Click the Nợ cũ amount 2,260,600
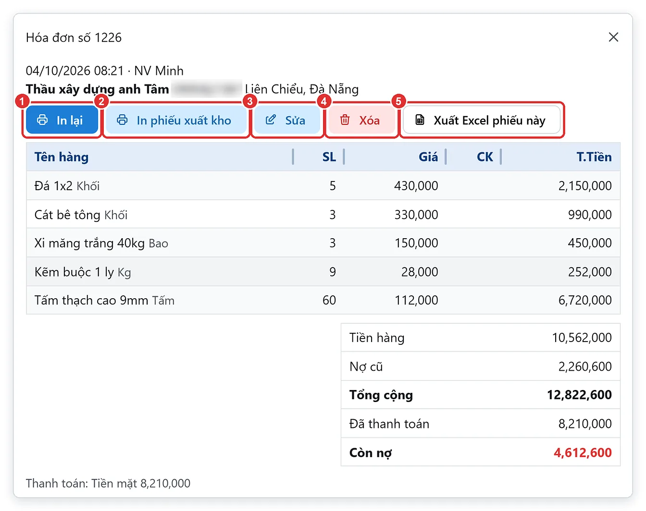This screenshot has width=646, height=511. [585, 366]
